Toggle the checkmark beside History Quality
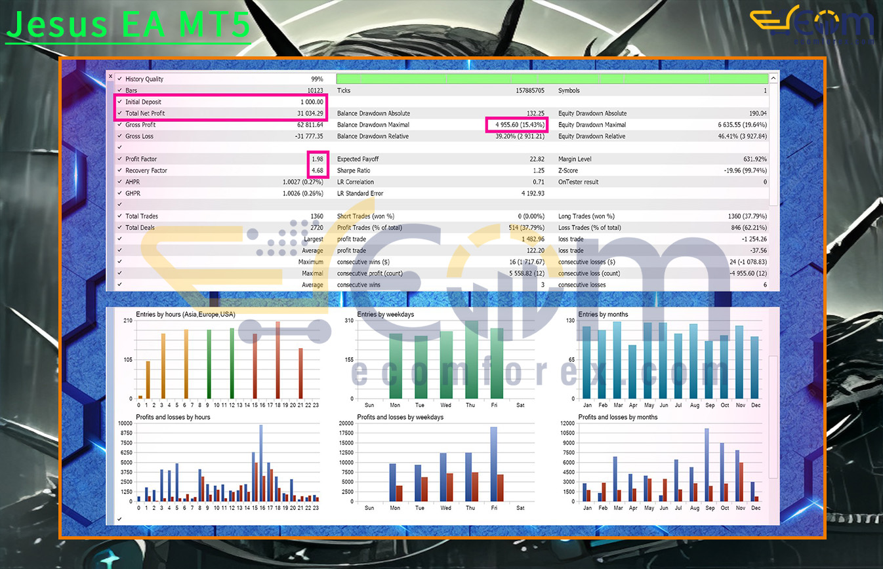The width and height of the screenshot is (883, 569). (x=118, y=79)
